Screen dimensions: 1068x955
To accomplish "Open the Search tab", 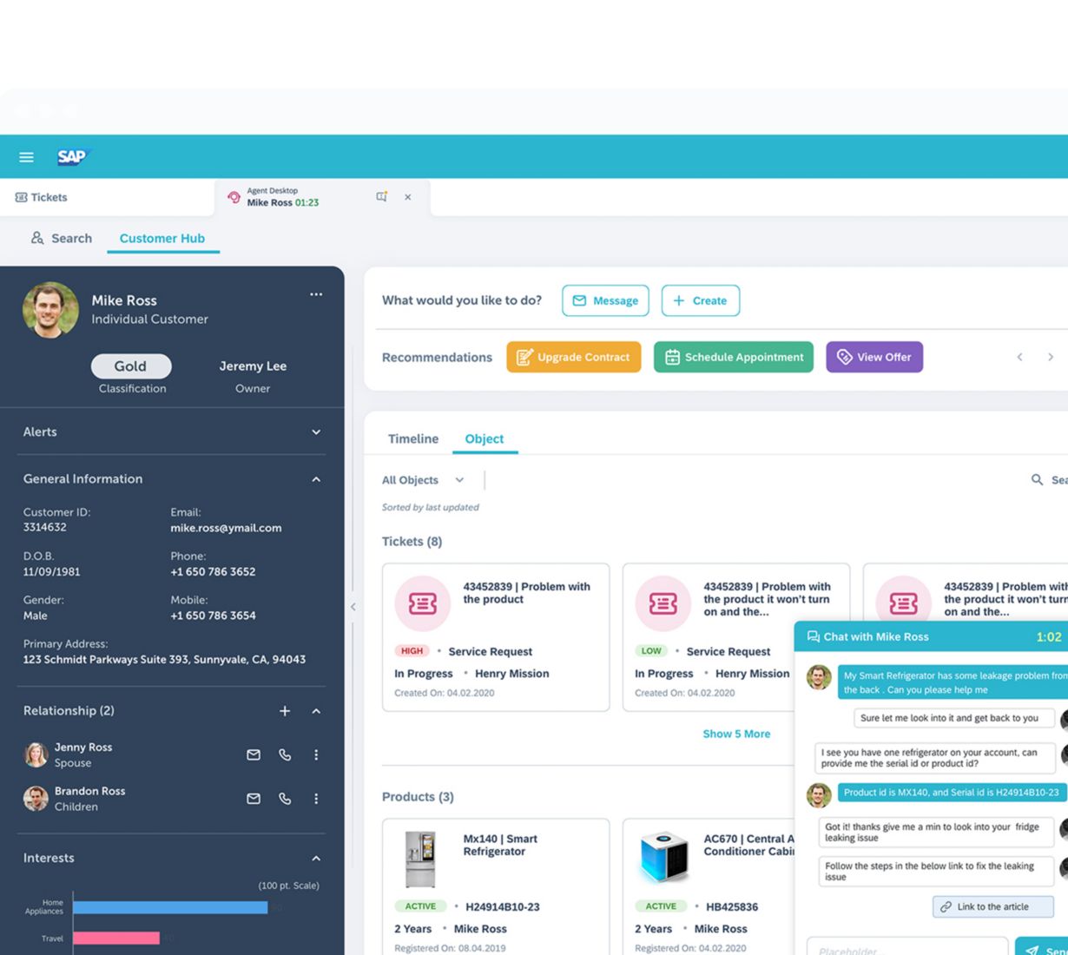I will pyautogui.click(x=61, y=238).
